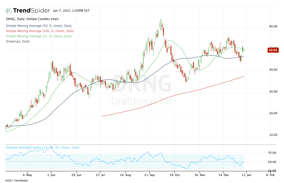Click the 24. Aug date label
284x183 pixels.
125,175
